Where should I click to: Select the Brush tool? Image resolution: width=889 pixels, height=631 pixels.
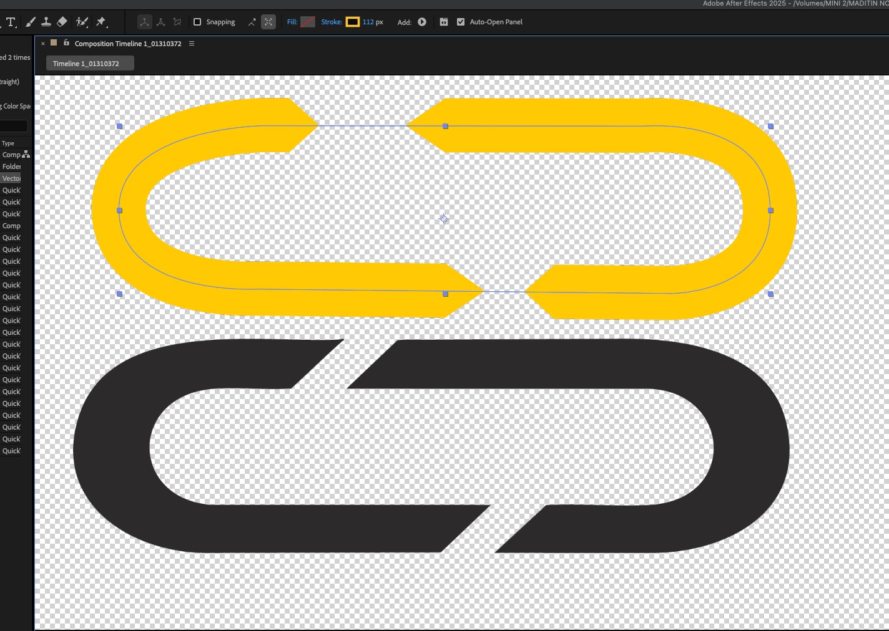29,22
